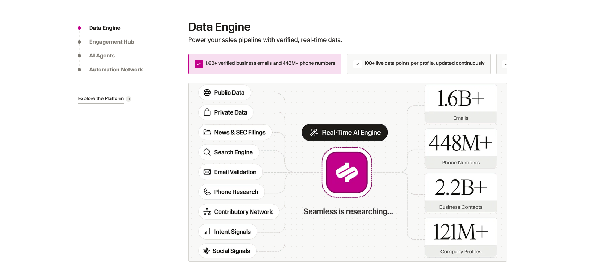Click the phone icon for Phone Research
597x270 pixels.
[x=207, y=192]
